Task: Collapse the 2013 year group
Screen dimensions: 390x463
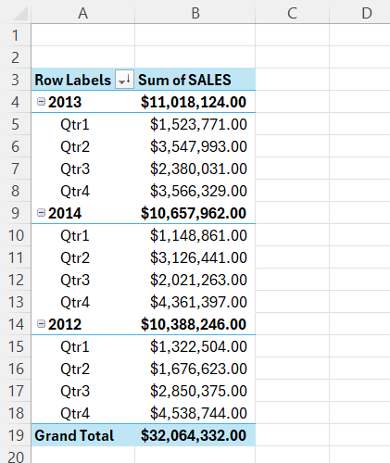Action: point(41,102)
